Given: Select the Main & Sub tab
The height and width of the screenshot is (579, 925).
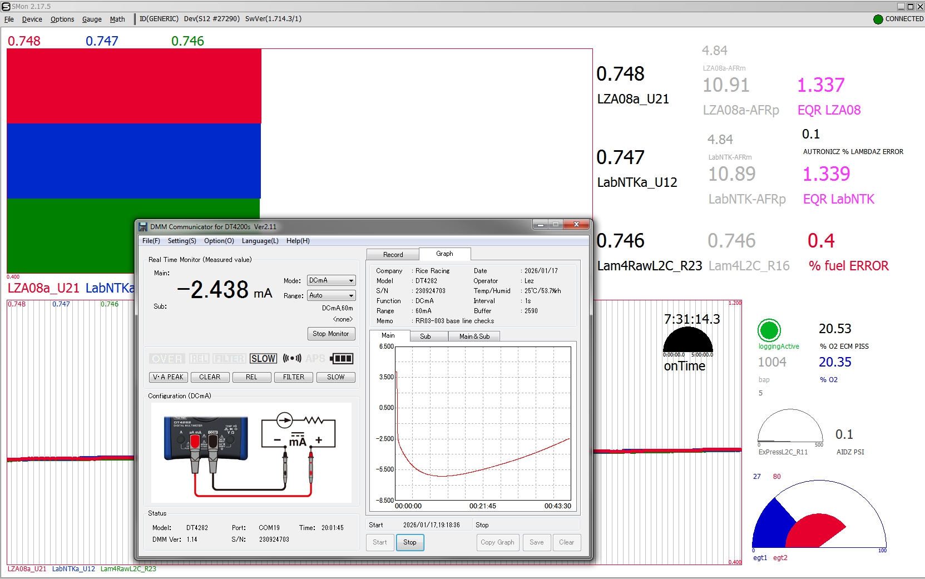Looking at the screenshot, I should tap(474, 336).
